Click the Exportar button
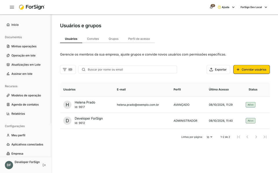 tap(218, 70)
